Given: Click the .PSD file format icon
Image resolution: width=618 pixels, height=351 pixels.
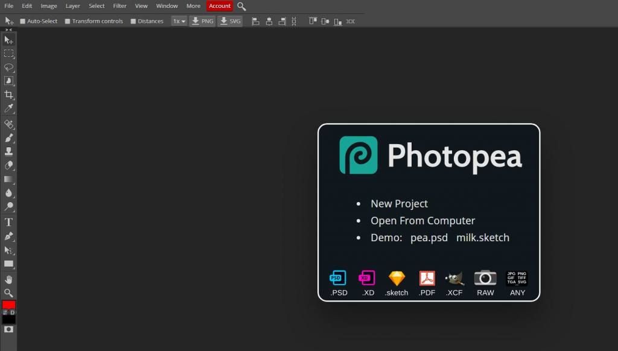Looking at the screenshot, I should pyautogui.click(x=339, y=279).
